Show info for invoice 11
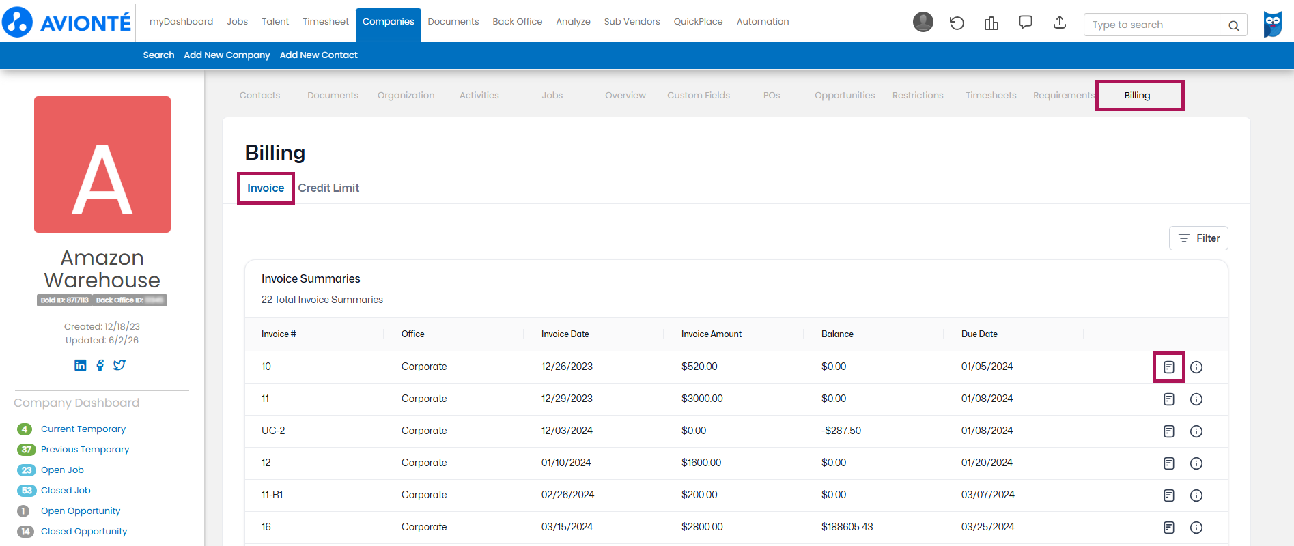The width and height of the screenshot is (1294, 546). coord(1196,399)
